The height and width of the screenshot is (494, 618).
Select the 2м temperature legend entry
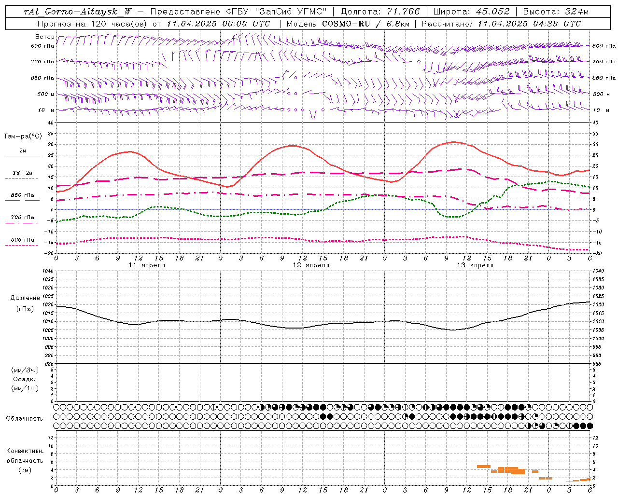click(23, 151)
